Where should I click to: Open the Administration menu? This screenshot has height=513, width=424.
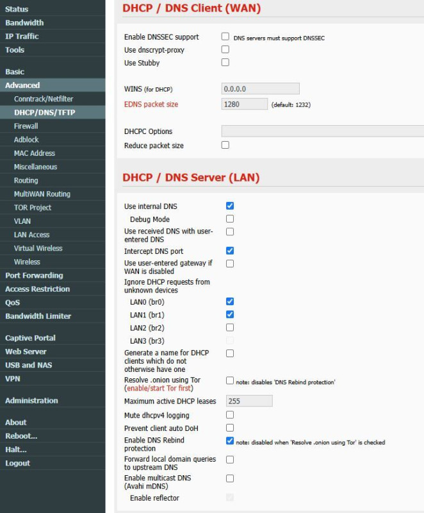(x=53, y=400)
